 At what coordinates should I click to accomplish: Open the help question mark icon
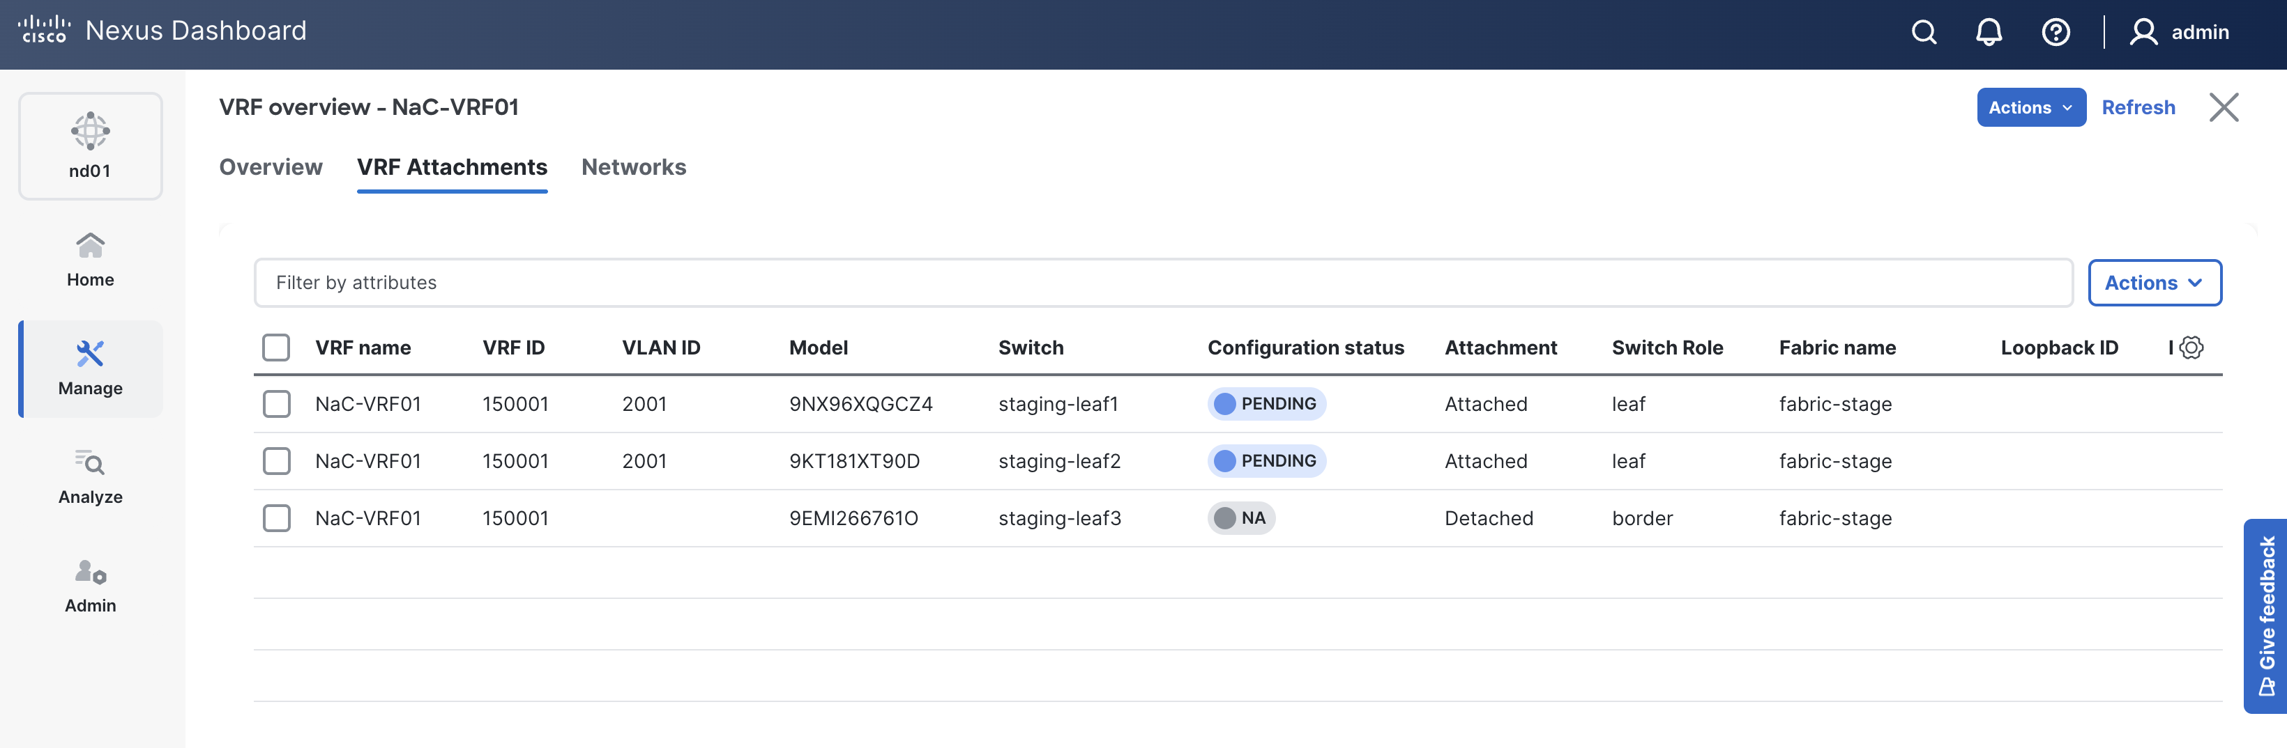(x=2056, y=33)
